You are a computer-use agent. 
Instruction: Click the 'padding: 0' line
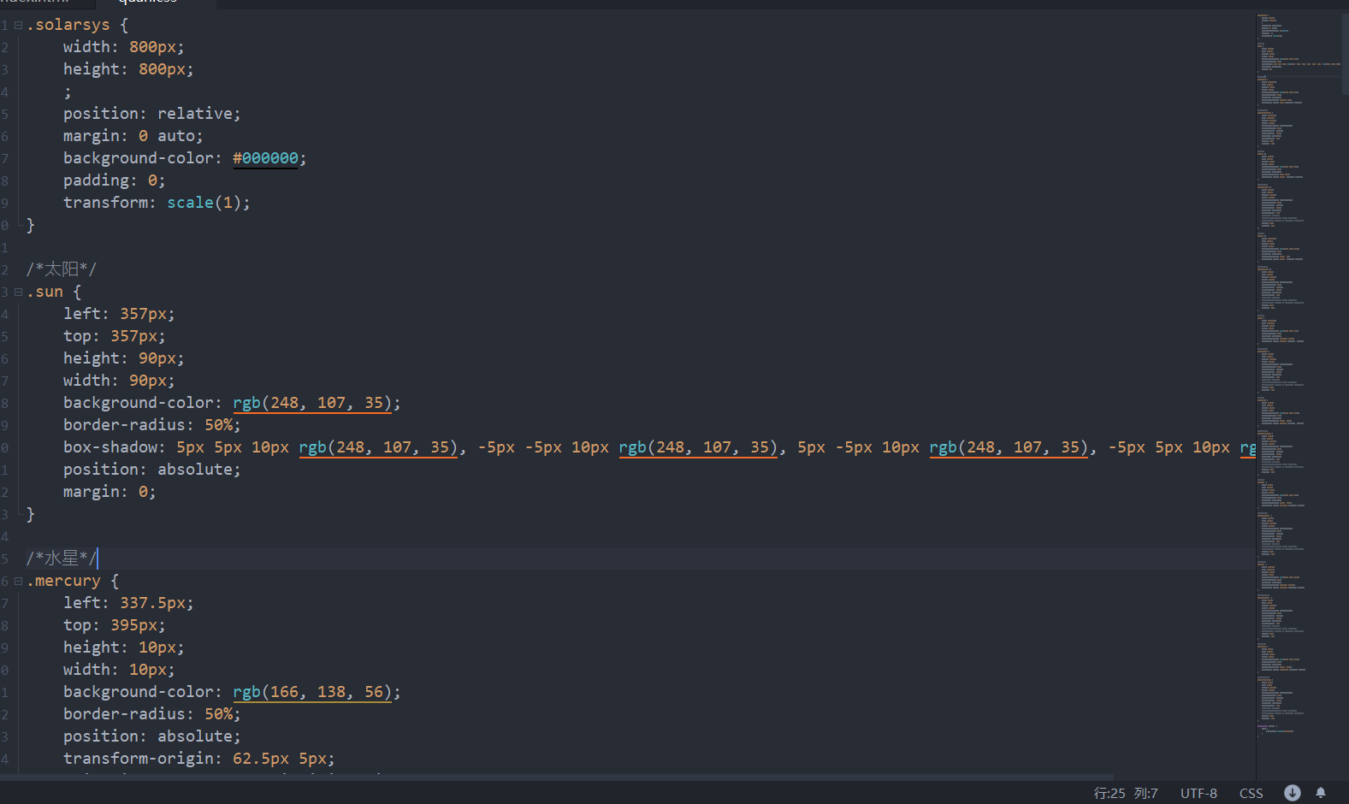(x=114, y=180)
